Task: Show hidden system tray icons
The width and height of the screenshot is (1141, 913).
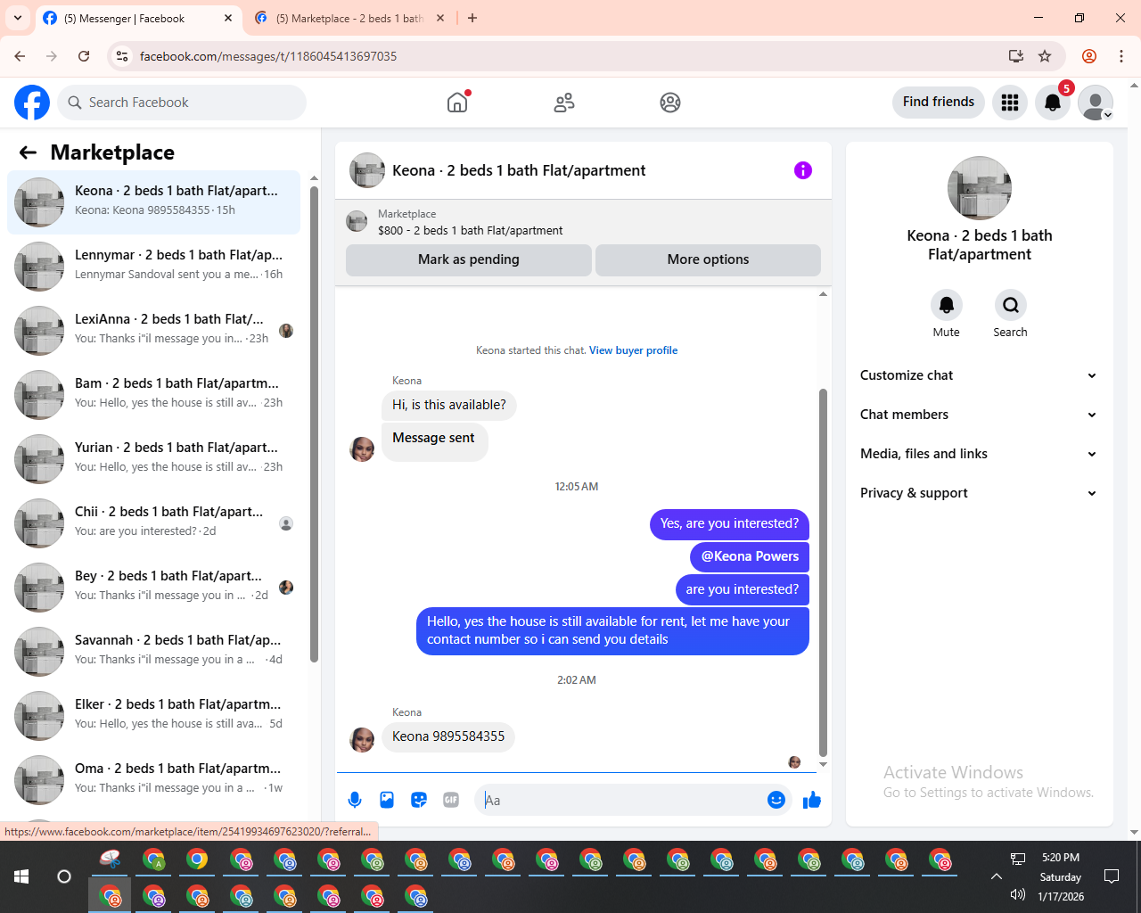Action: pos(996,876)
